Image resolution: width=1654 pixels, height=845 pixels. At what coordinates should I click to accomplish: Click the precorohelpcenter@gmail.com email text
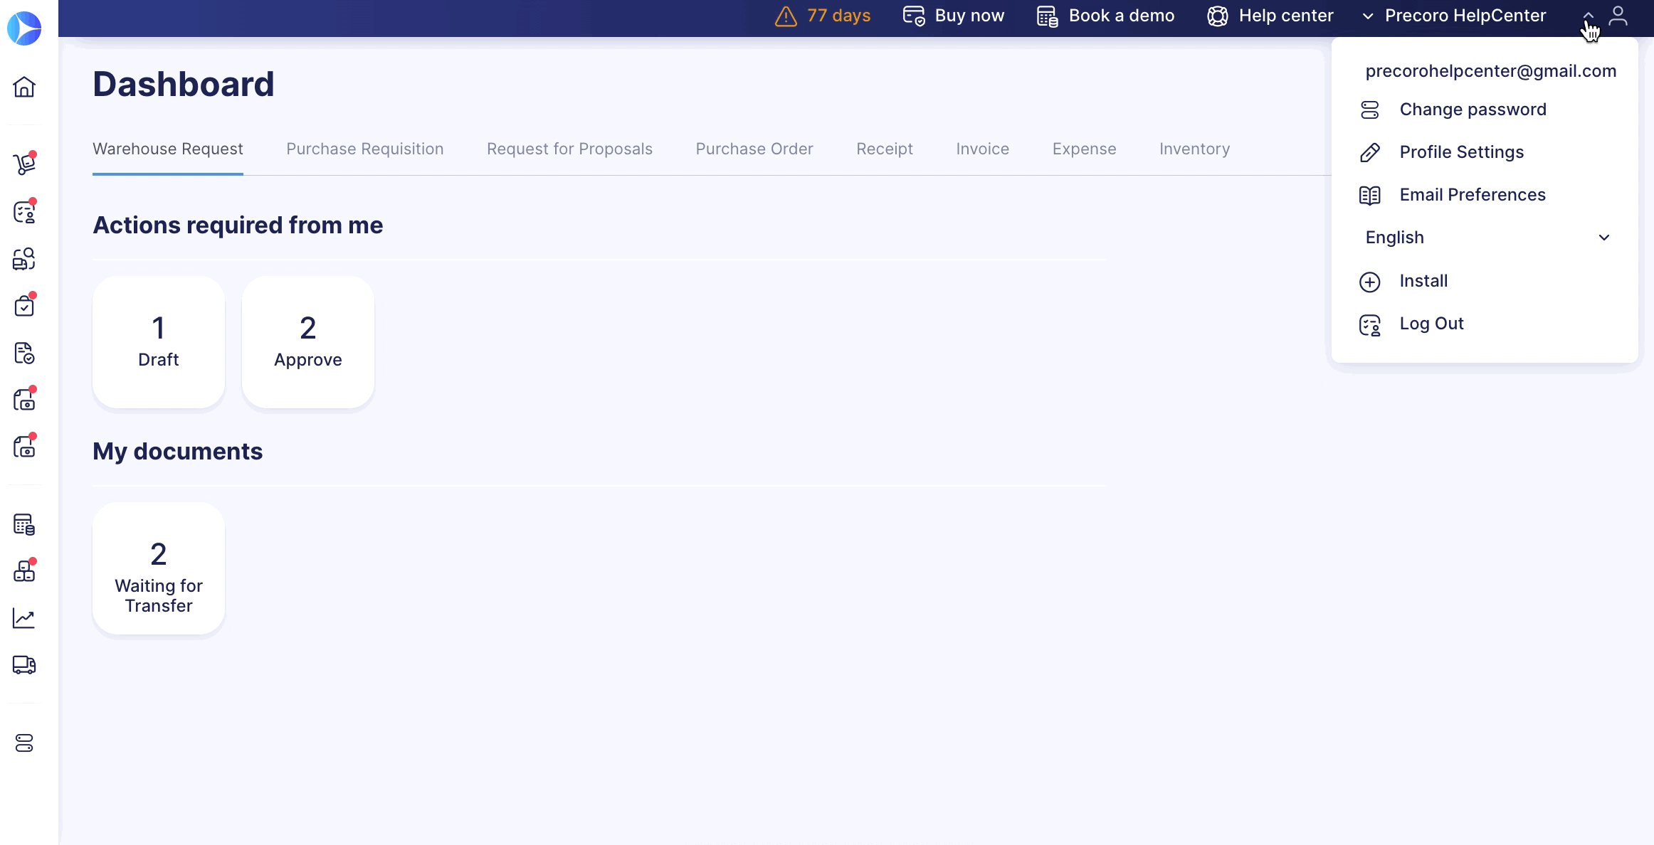(1491, 71)
